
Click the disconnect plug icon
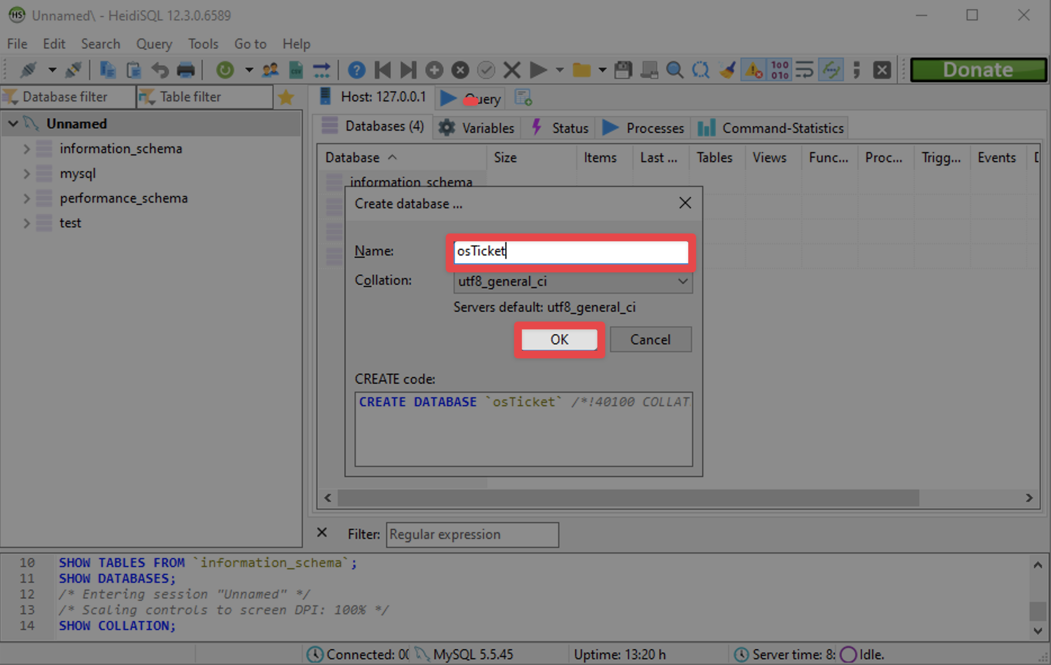(73, 70)
